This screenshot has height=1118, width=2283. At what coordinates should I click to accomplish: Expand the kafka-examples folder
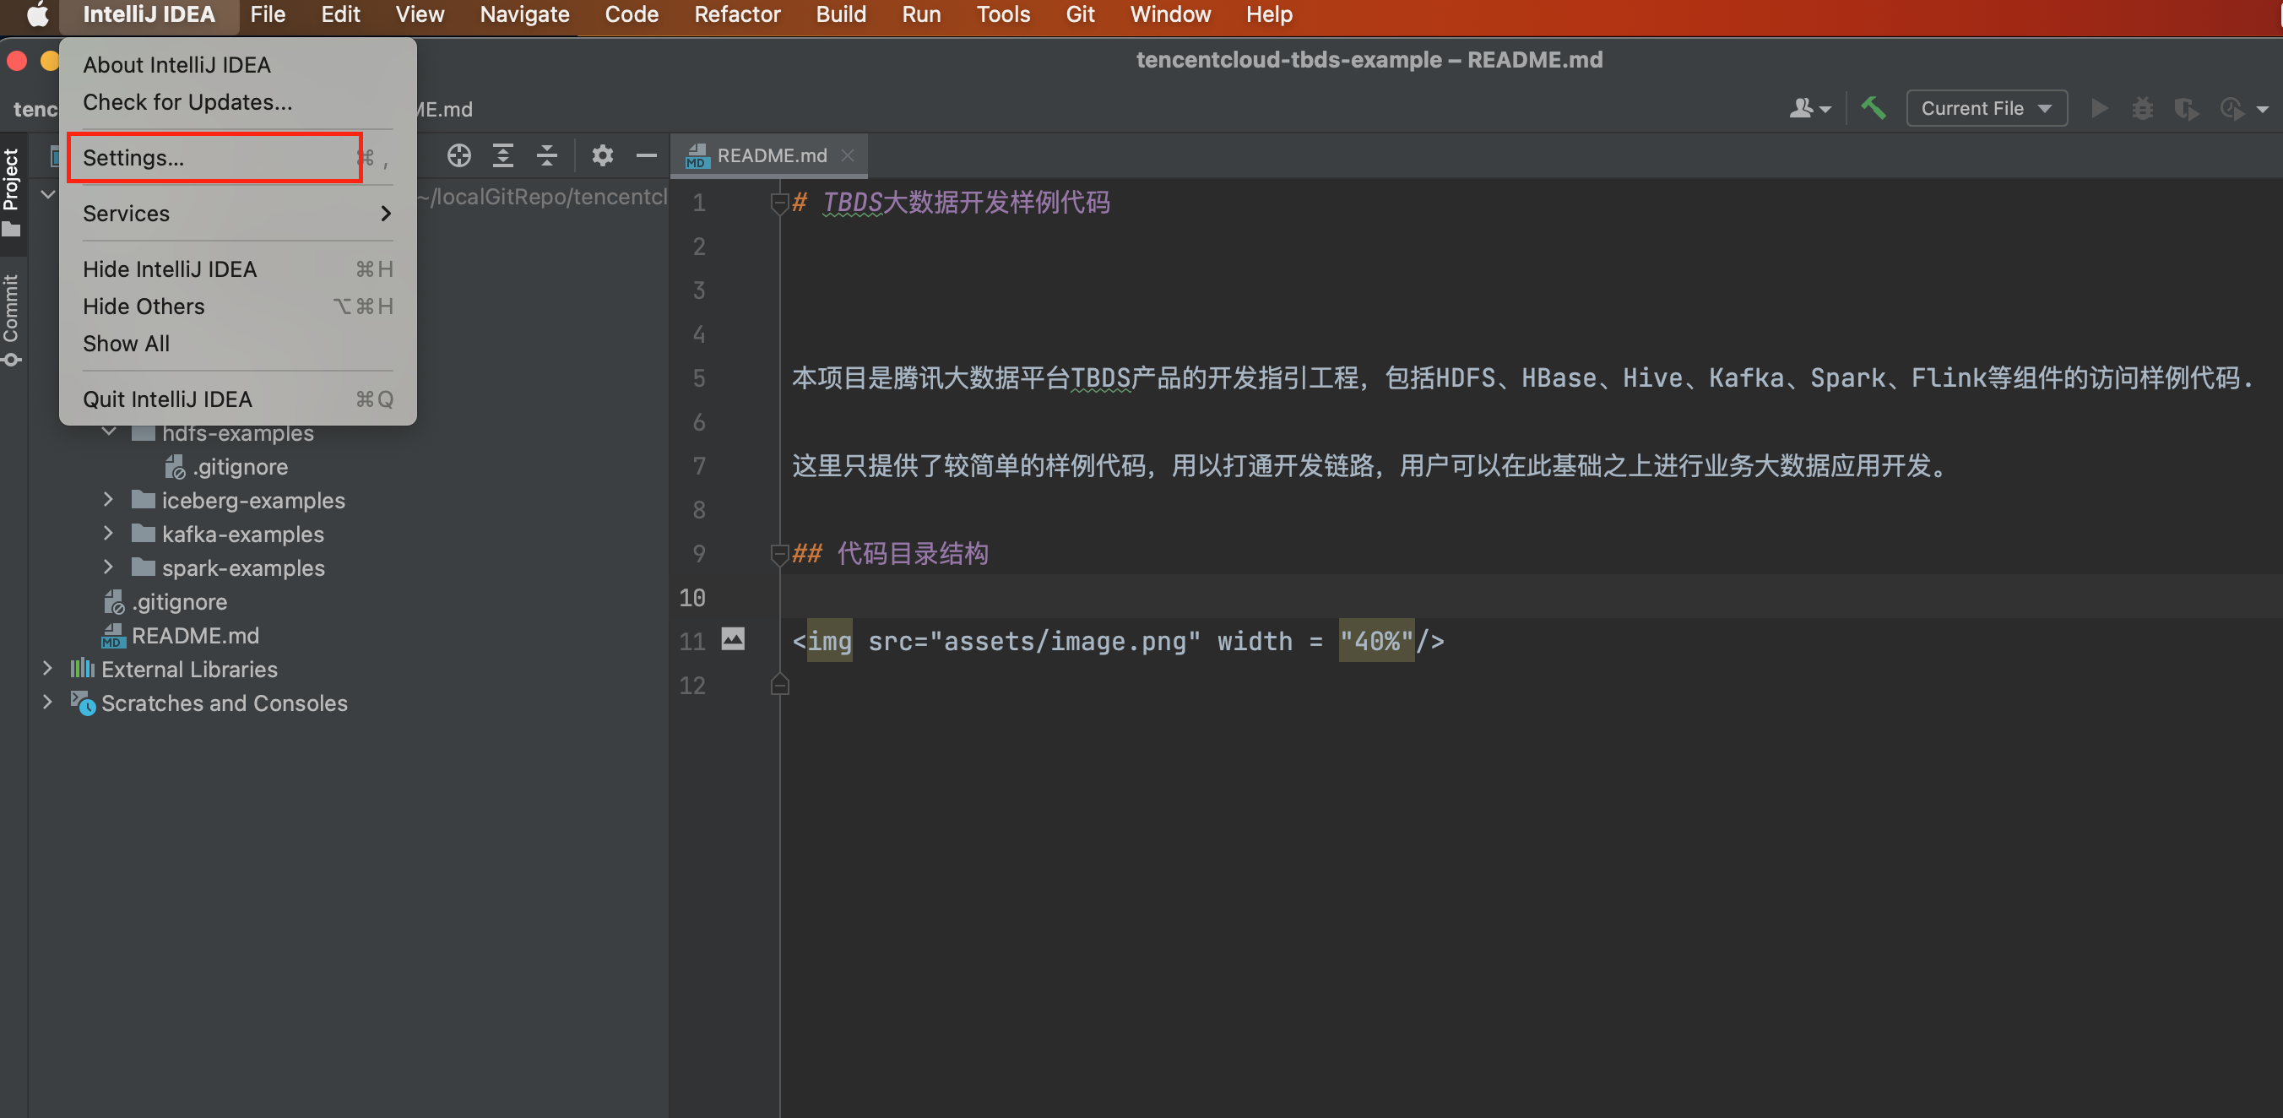(x=108, y=534)
